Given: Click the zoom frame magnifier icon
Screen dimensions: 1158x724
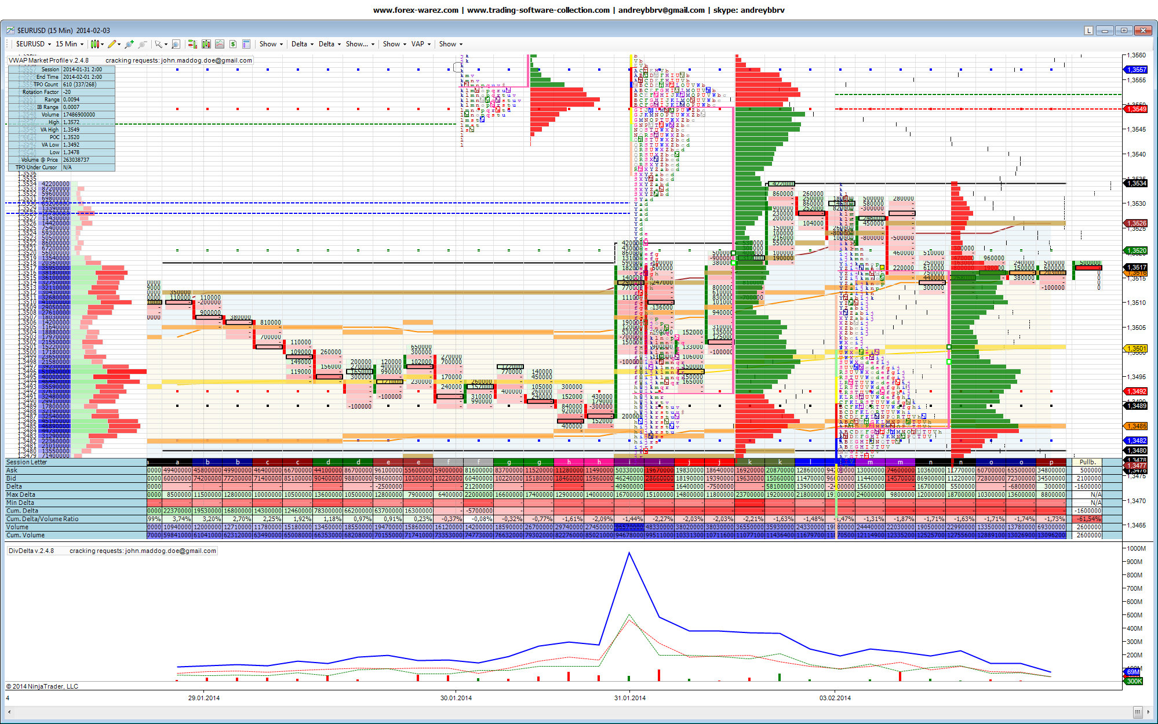Looking at the screenshot, I should tap(176, 44).
